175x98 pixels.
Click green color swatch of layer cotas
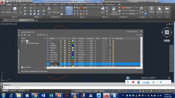point(73,43)
